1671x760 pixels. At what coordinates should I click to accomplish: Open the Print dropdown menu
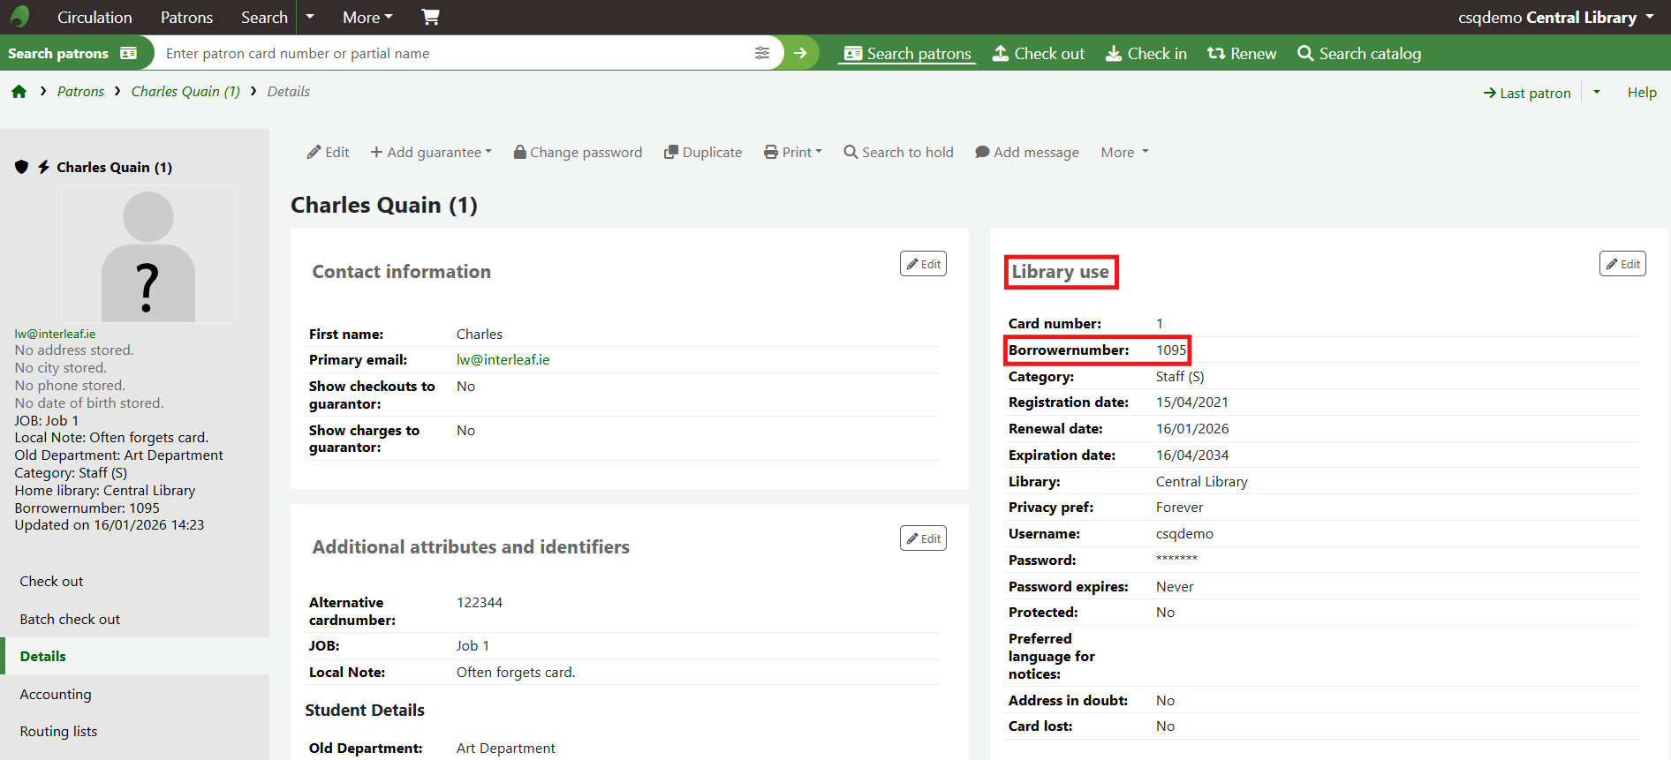(x=793, y=153)
